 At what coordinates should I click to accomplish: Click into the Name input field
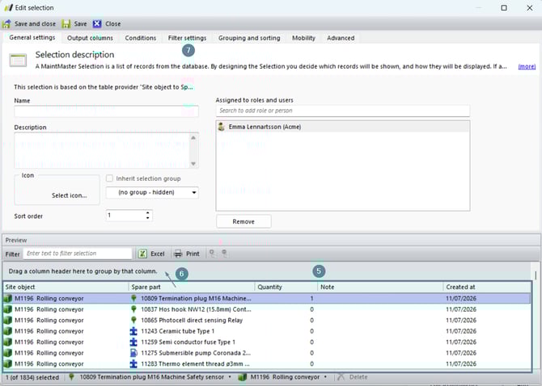pyautogui.click(x=106, y=111)
